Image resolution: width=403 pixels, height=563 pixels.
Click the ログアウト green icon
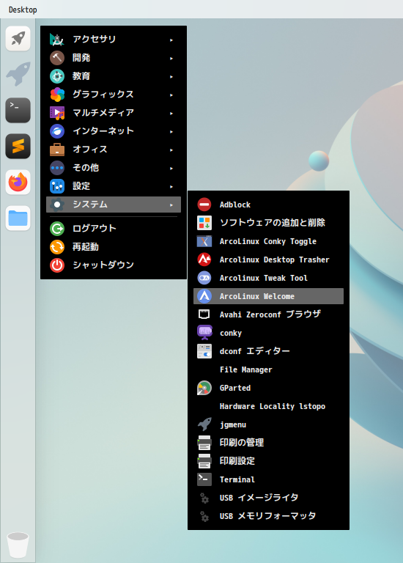[x=57, y=229]
